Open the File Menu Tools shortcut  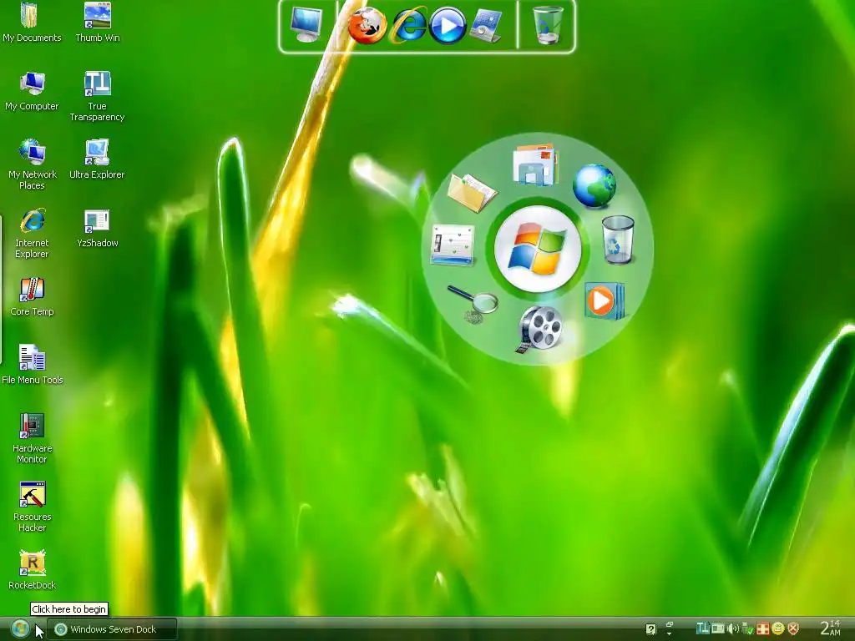pyautogui.click(x=33, y=365)
